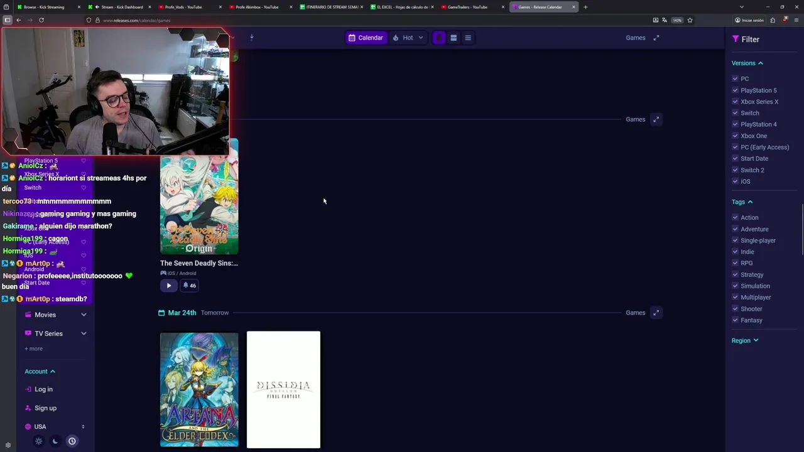Click the settings gear in the browser sidebar
Image resolution: width=804 pixels, height=452 pixels.
click(x=8, y=445)
